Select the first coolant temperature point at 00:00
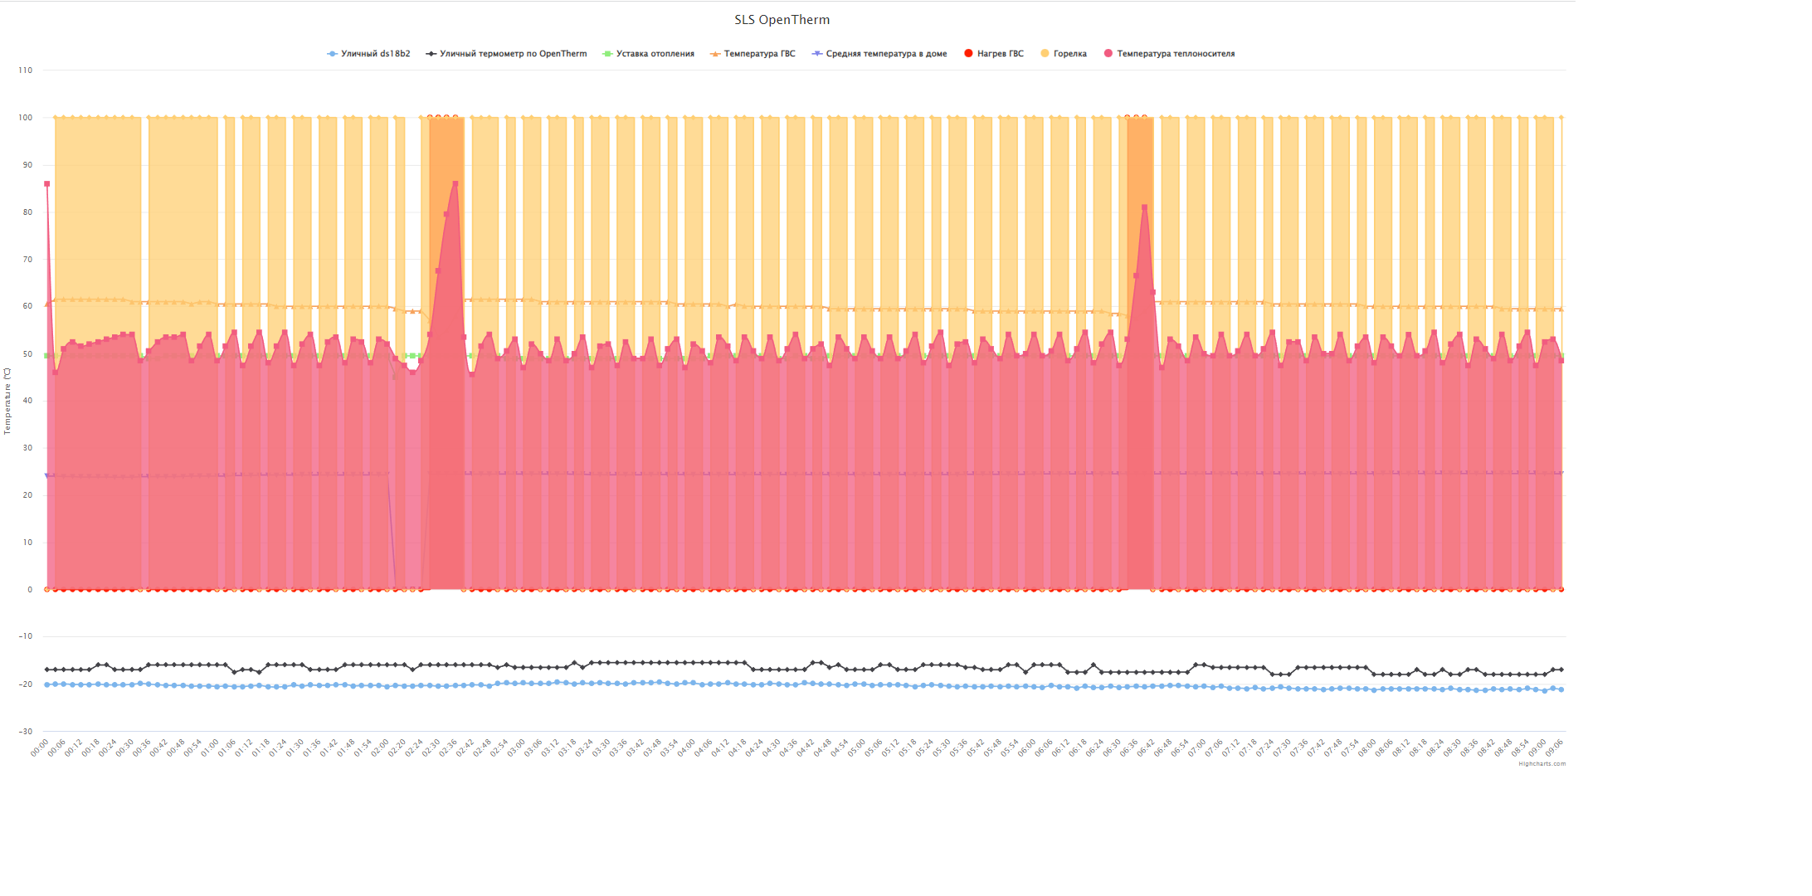The width and height of the screenshot is (1812, 896). [46, 184]
